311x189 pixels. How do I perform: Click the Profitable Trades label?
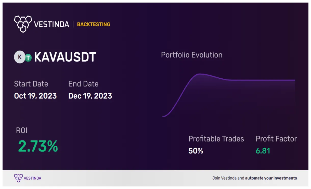(x=216, y=139)
